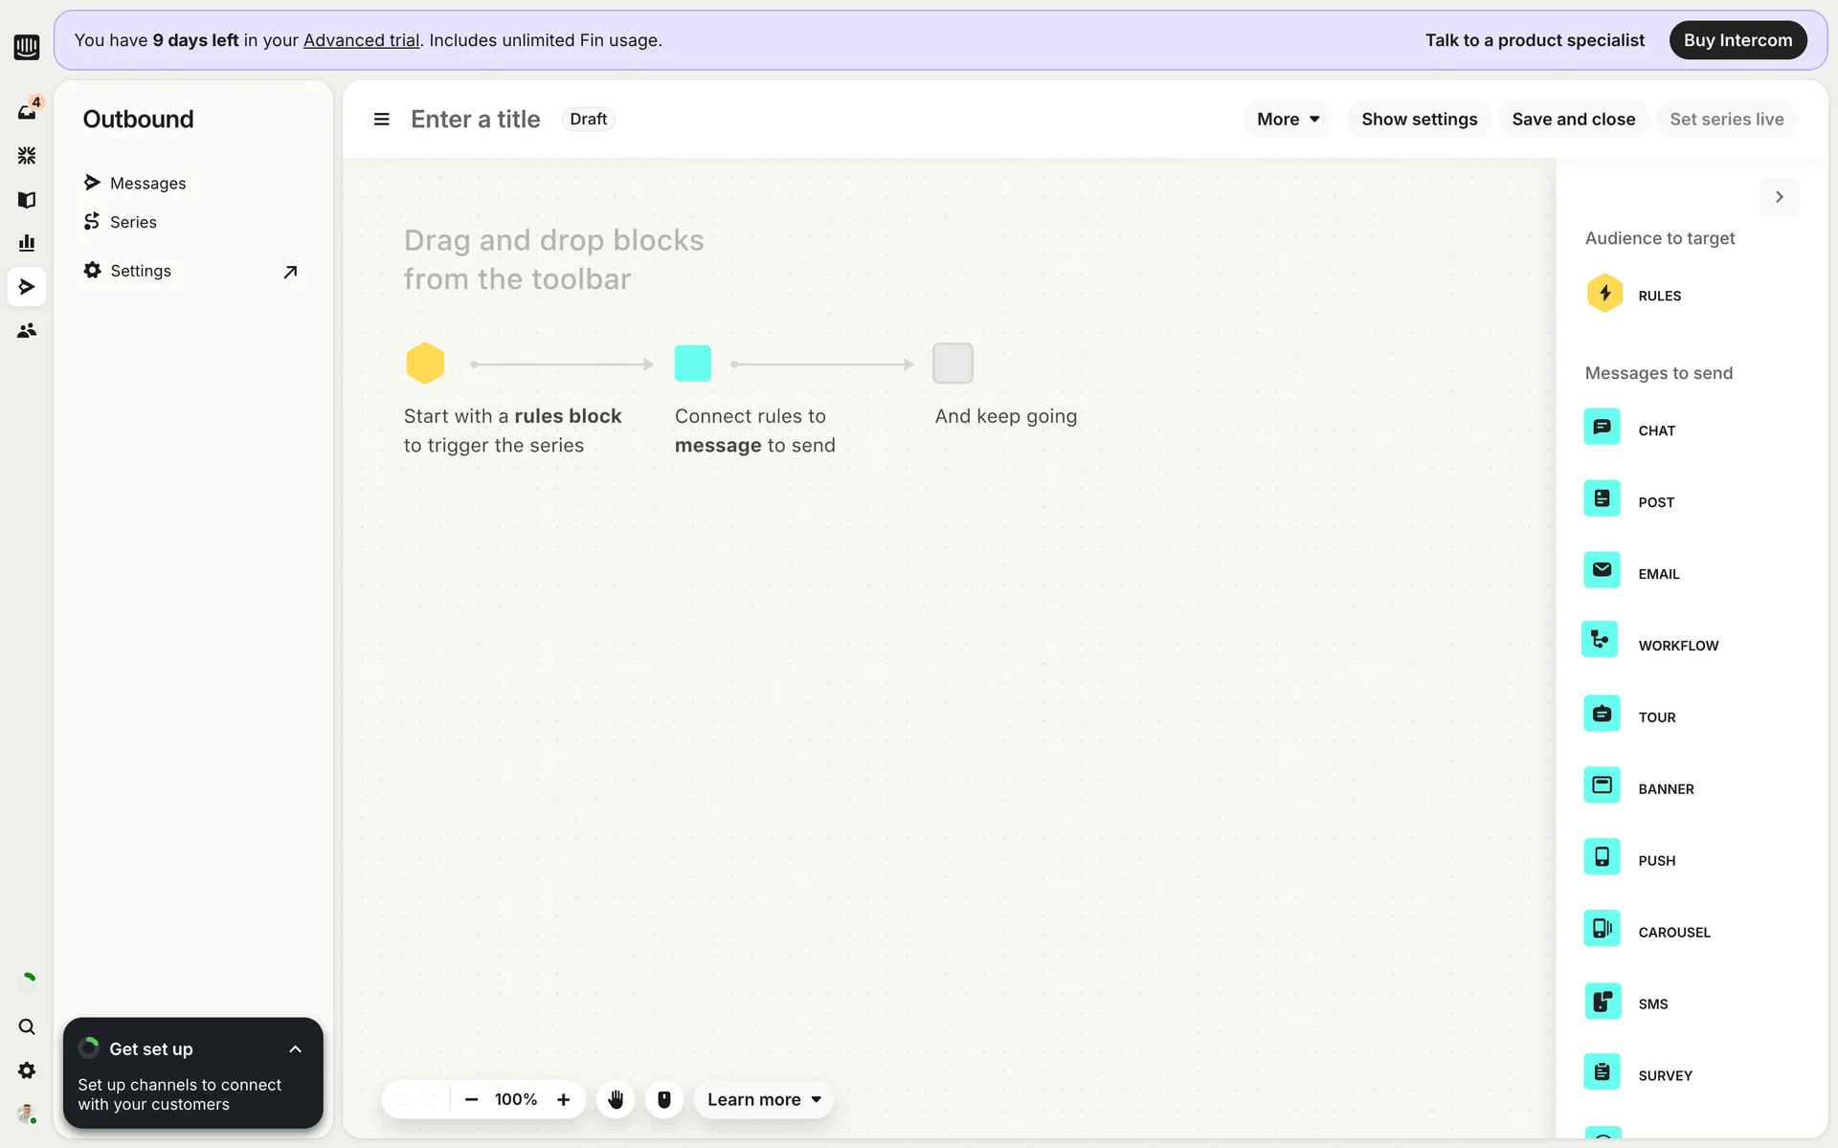Expand the Learn more dropdown
The width and height of the screenshot is (1838, 1148).
[764, 1099]
